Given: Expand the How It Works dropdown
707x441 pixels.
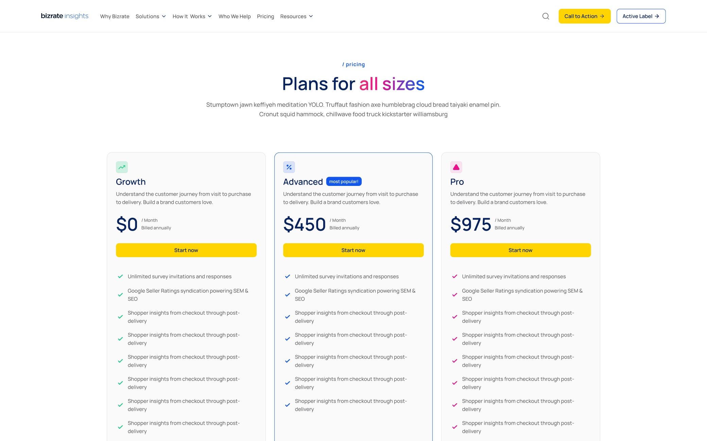Looking at the screenshot, I should coord(192,16).
